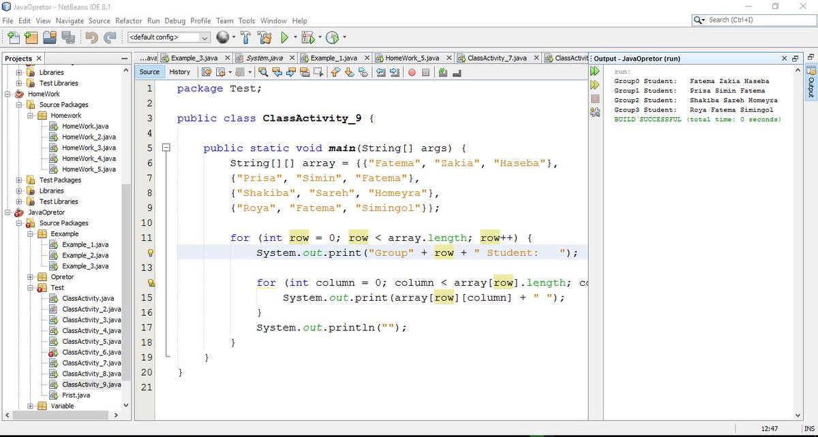This screenshot has height=437, width=818.
Task: Re-run project in Output panel
Action: [x=595, y=71]
